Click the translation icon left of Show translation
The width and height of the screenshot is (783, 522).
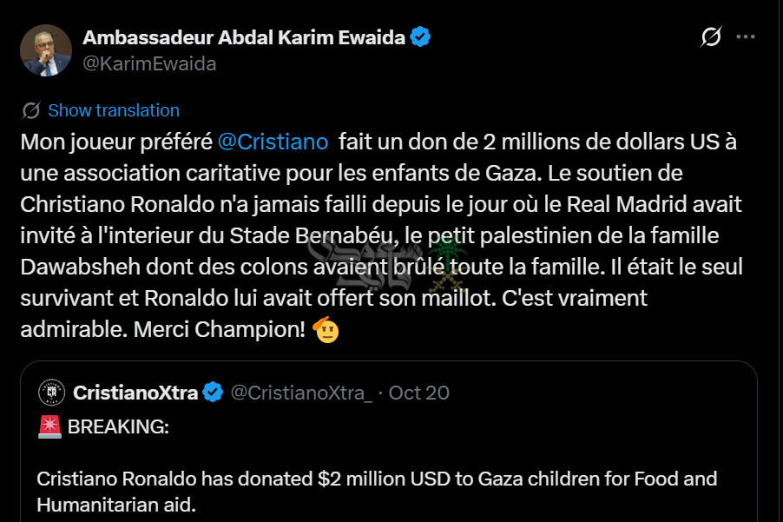coord(31,110)
